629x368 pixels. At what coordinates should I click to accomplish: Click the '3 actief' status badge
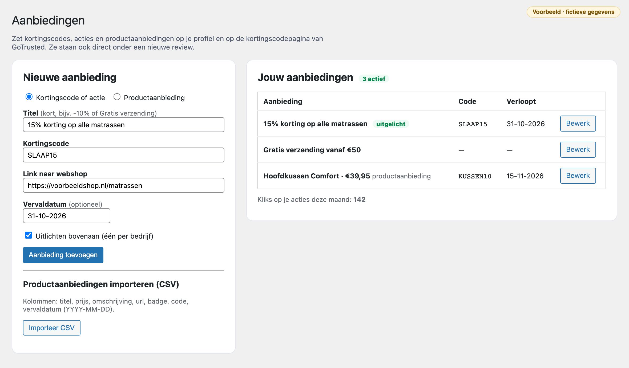tap(374, 79)
